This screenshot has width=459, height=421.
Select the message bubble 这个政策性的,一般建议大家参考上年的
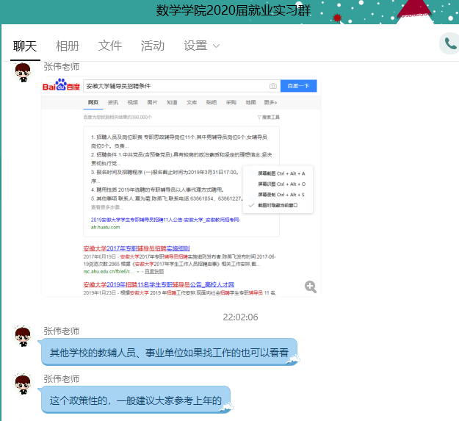pyautogui.click(x=136, y=400)
